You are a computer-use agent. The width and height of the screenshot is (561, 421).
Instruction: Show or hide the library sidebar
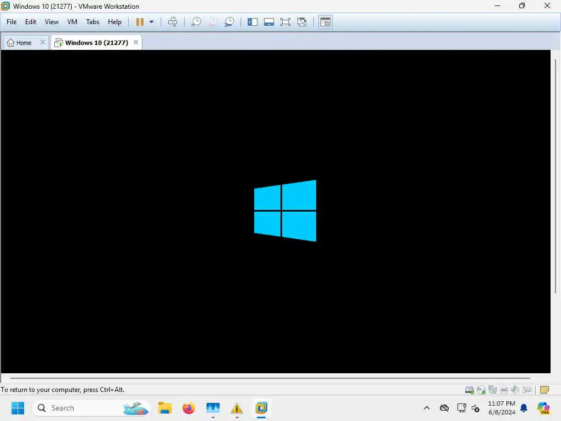coord(253,22)
